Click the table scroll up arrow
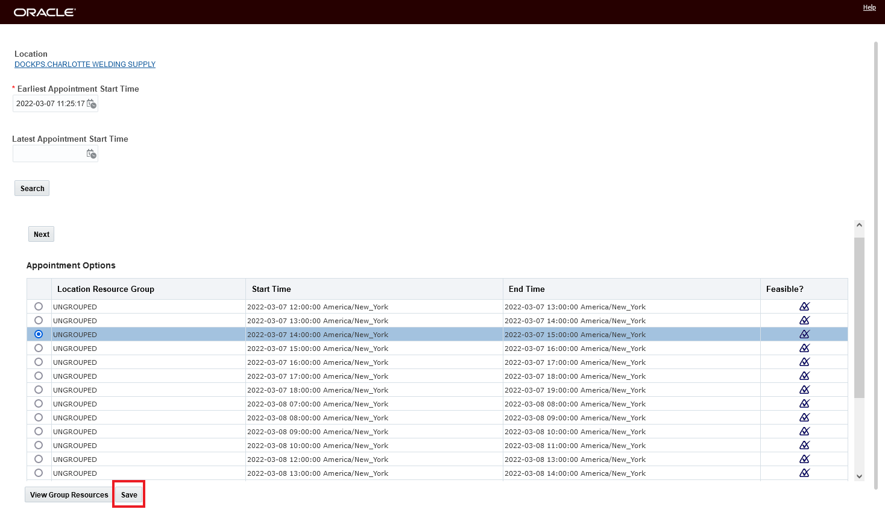The image size is (885, 515). [859, 225]
